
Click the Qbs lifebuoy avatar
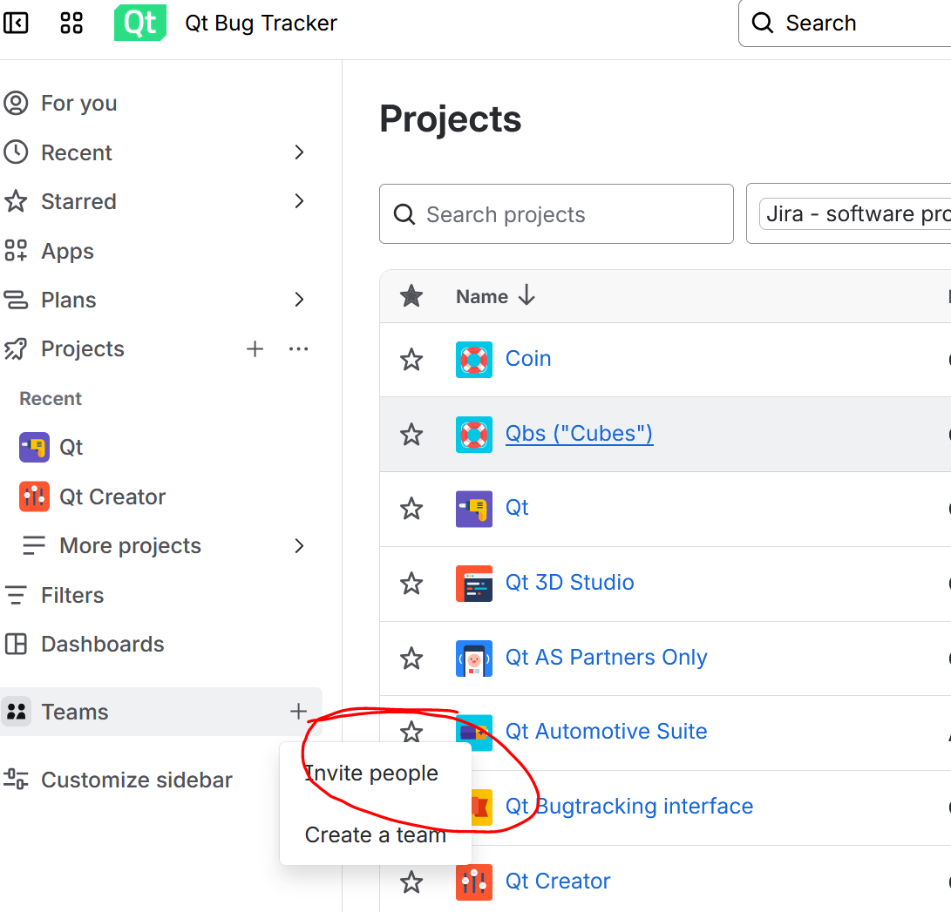pos(474,435)
